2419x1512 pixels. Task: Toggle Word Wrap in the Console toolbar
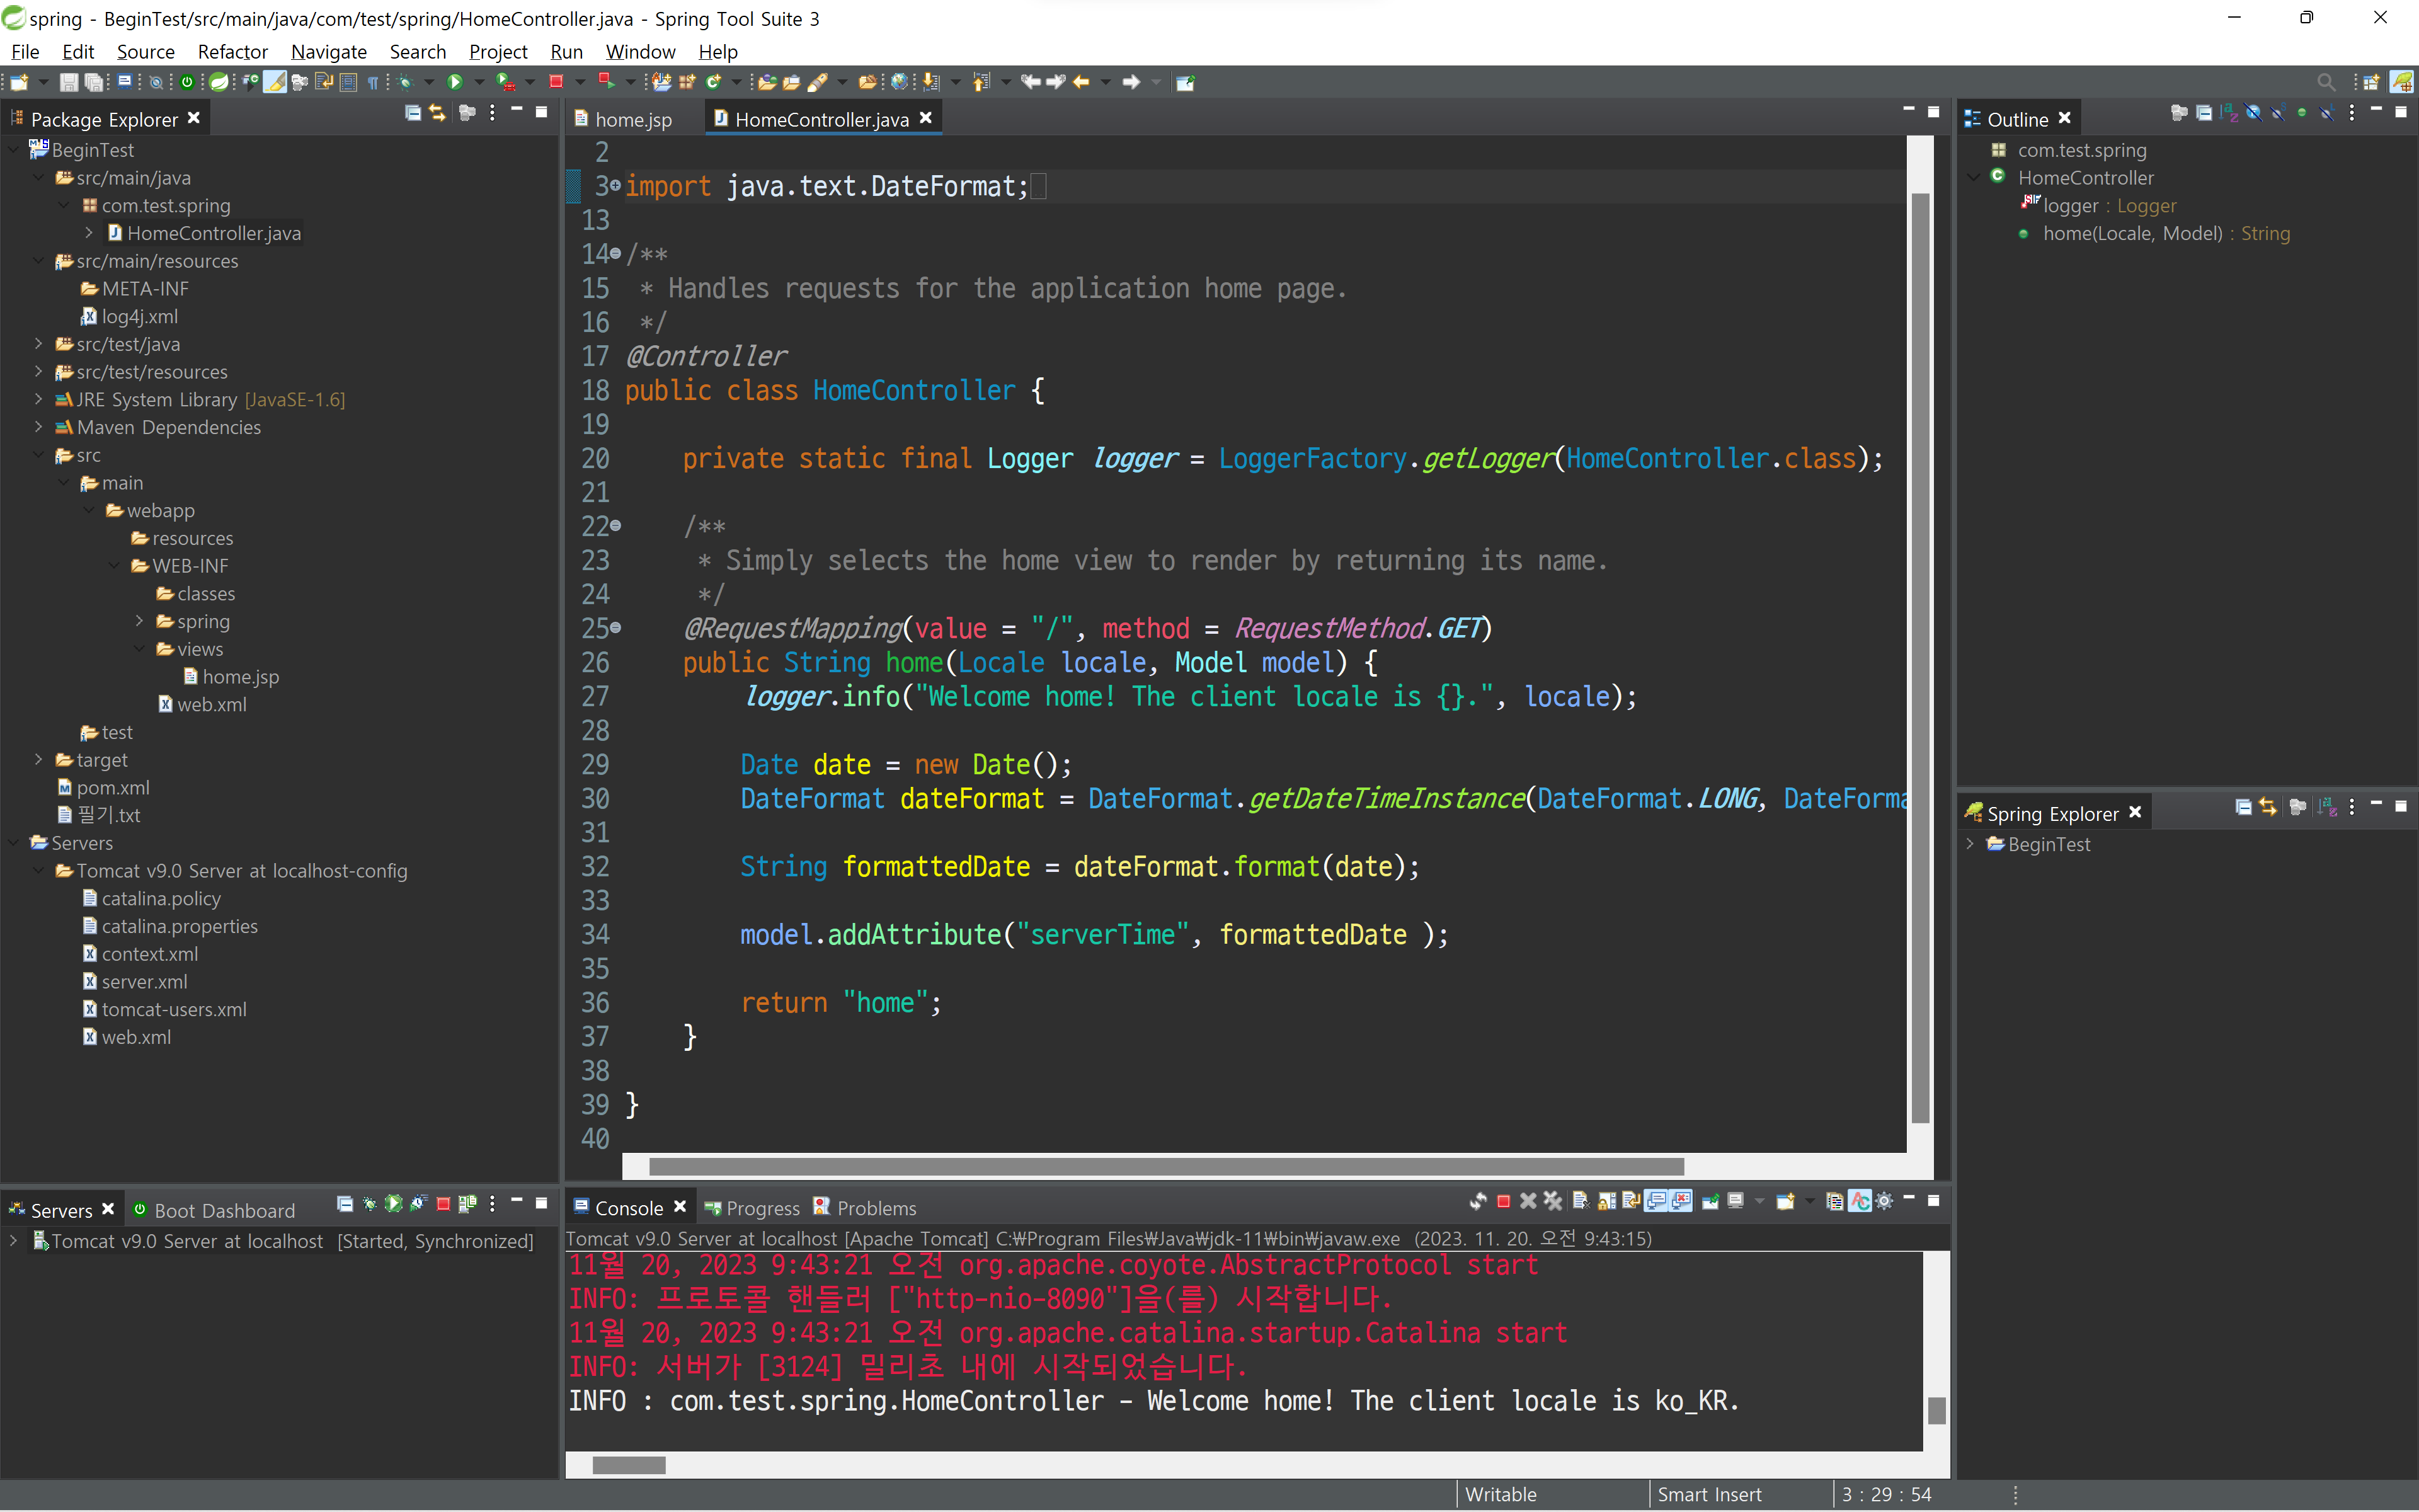click(1632, 1201)
